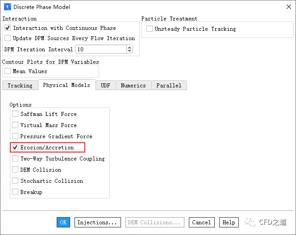This screenshot has width=296, height=235.
Task: Switch to the Tracking tab
Action: (x=20, y=86)
